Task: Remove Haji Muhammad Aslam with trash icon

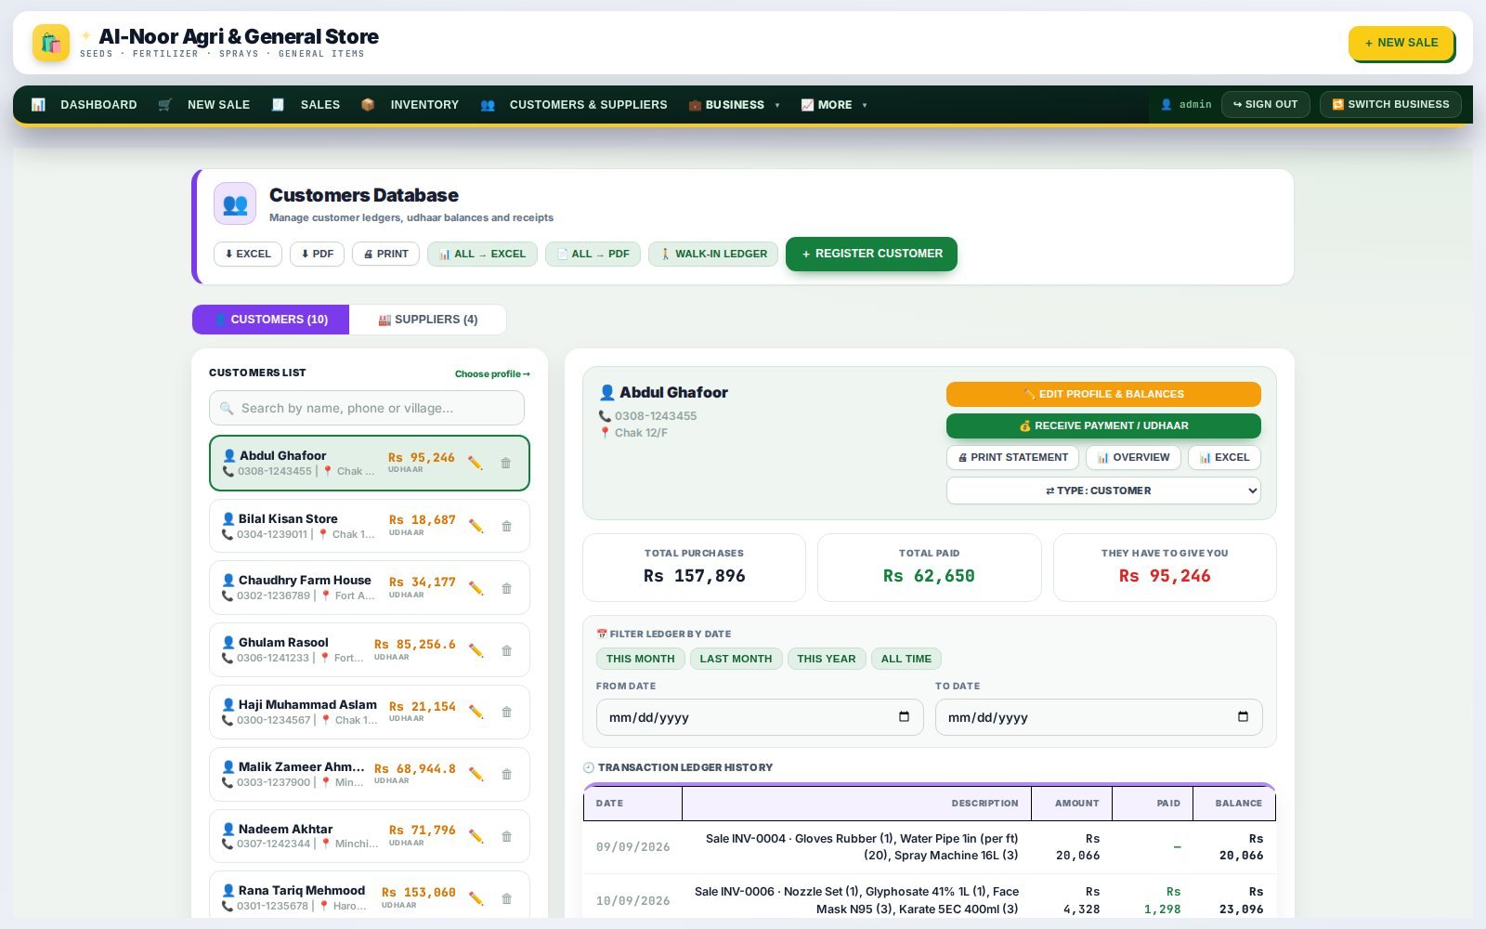Action: click(x=506, y=712)
